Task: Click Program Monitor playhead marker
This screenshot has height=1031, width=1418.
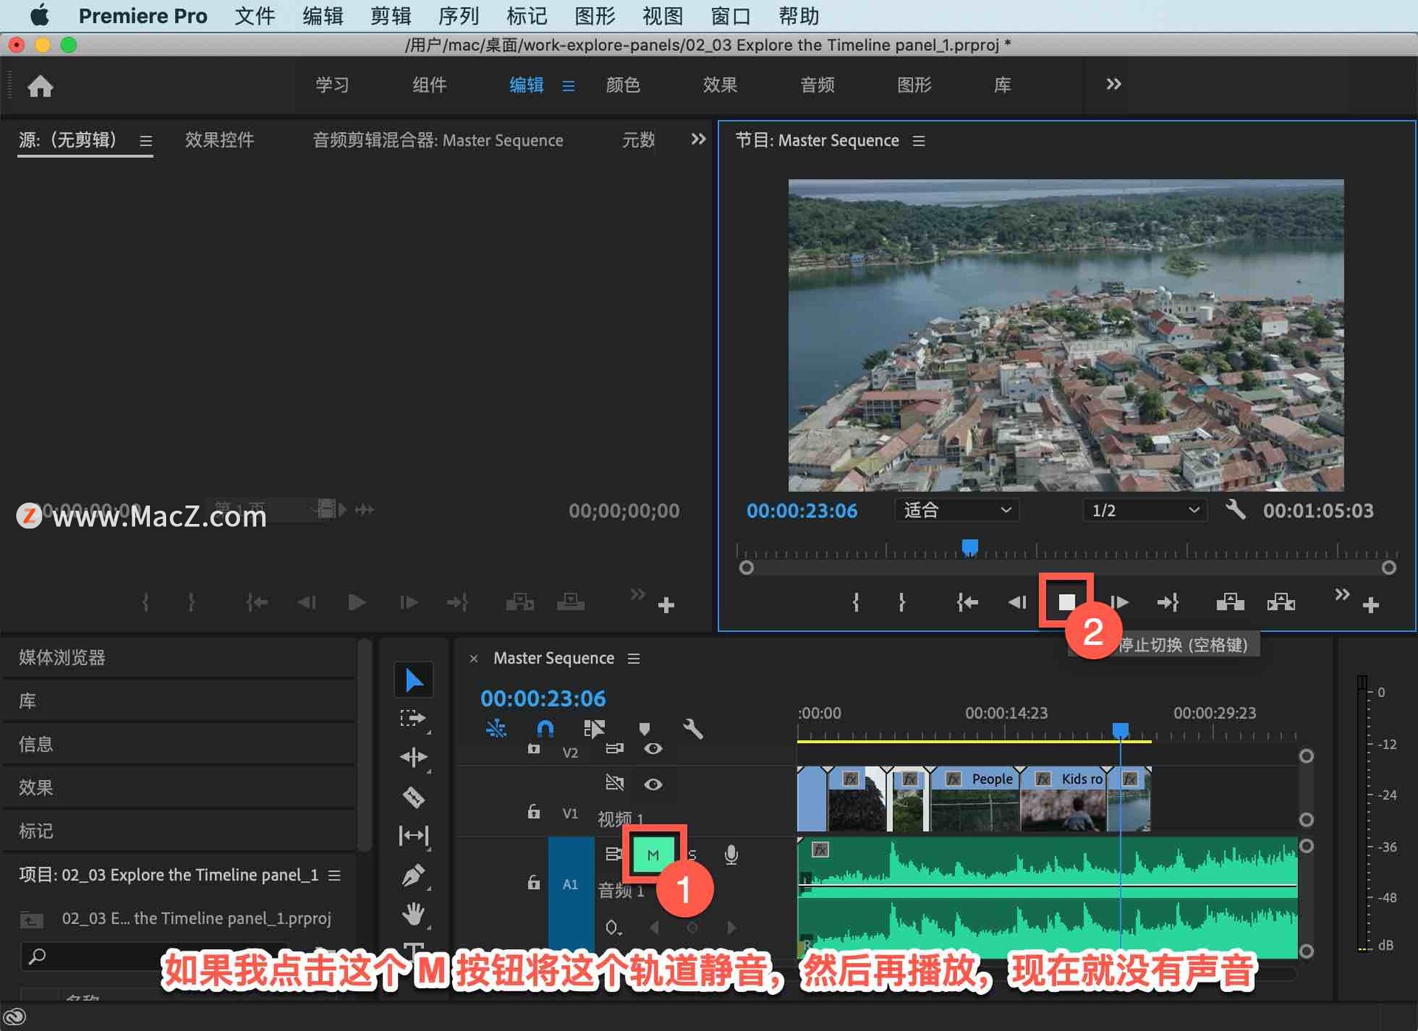Action: coord(970,547)
